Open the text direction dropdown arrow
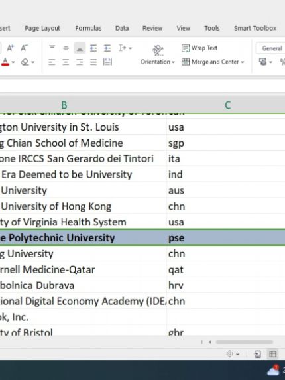 click(131, 48)
